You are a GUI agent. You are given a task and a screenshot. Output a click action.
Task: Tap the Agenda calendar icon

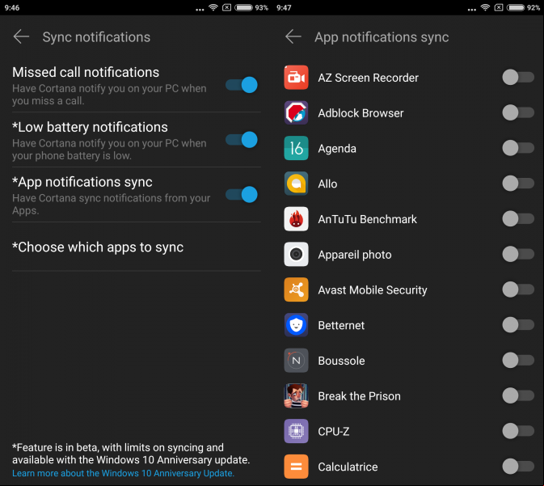click(296, 148)
